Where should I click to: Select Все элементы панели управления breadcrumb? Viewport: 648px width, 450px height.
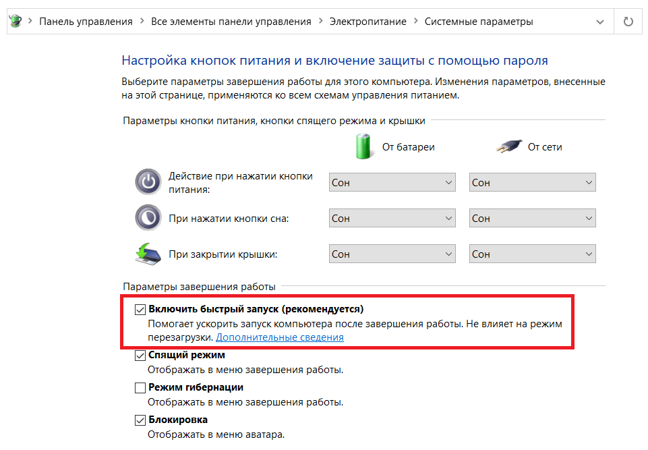point(231,22)
